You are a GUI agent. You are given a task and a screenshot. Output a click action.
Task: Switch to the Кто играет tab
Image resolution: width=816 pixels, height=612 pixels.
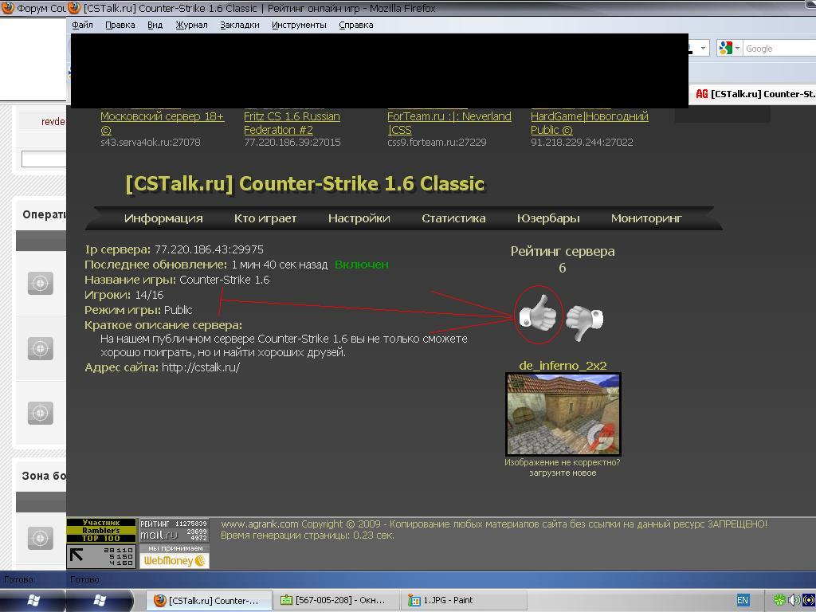pos(265,218)
